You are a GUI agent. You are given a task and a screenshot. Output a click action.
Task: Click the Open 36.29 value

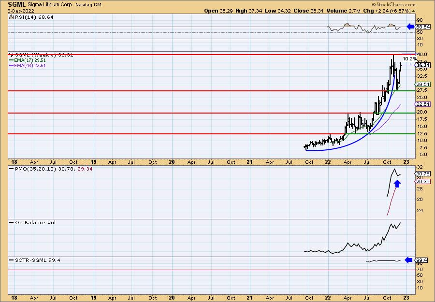pos(218,11)
